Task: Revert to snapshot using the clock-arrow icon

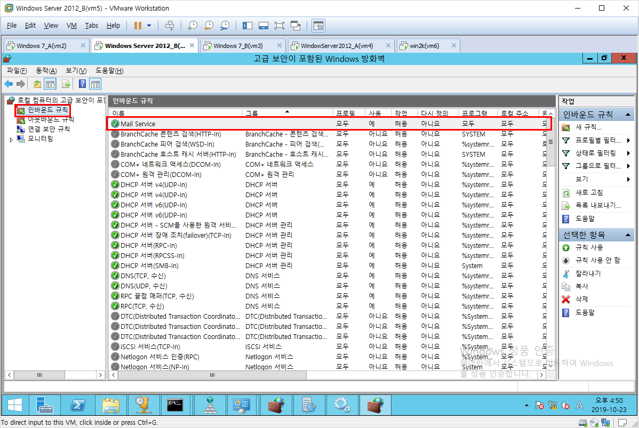Action: pyautogui.click(x=209, y=26)
